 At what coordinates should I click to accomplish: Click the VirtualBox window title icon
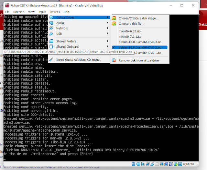click(x=7, y=6)
